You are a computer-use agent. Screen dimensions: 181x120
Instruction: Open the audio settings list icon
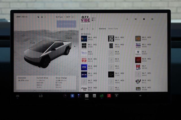coord(93,29)
